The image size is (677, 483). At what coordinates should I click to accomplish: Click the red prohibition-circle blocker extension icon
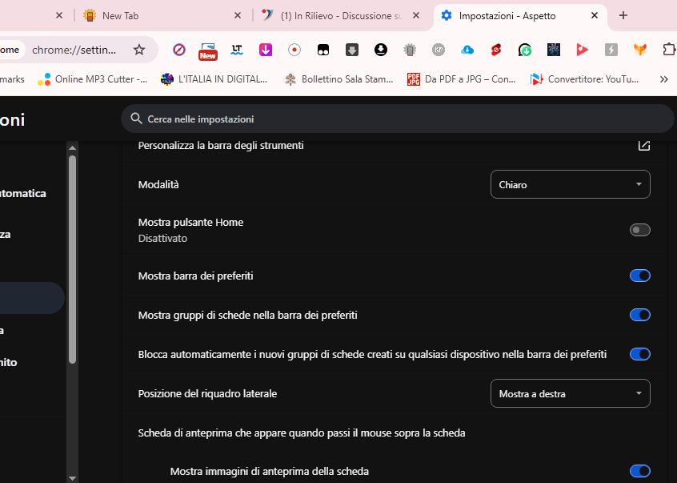click(178, 50)
